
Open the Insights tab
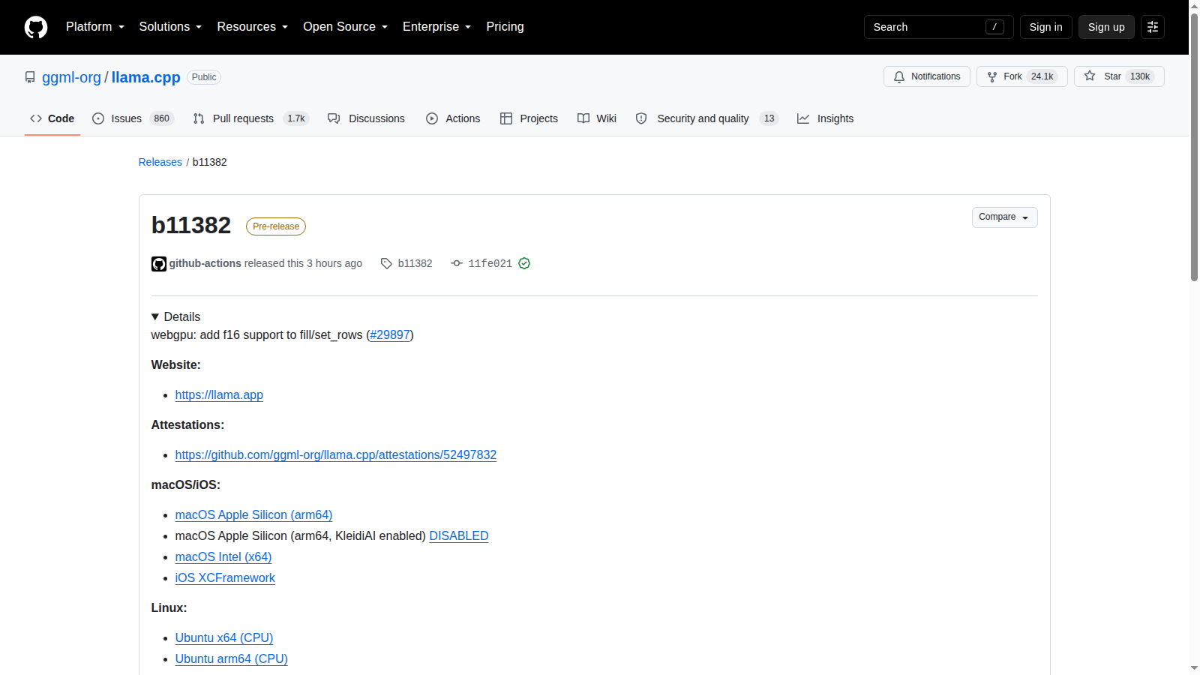pyautogui.click(x=825, y=118)
